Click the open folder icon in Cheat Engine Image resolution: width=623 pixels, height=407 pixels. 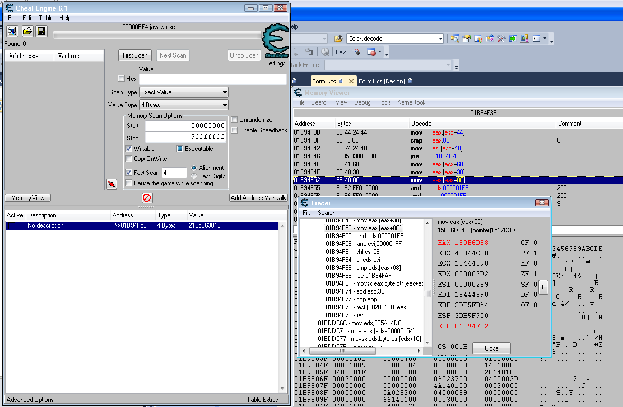coord(27,32)
